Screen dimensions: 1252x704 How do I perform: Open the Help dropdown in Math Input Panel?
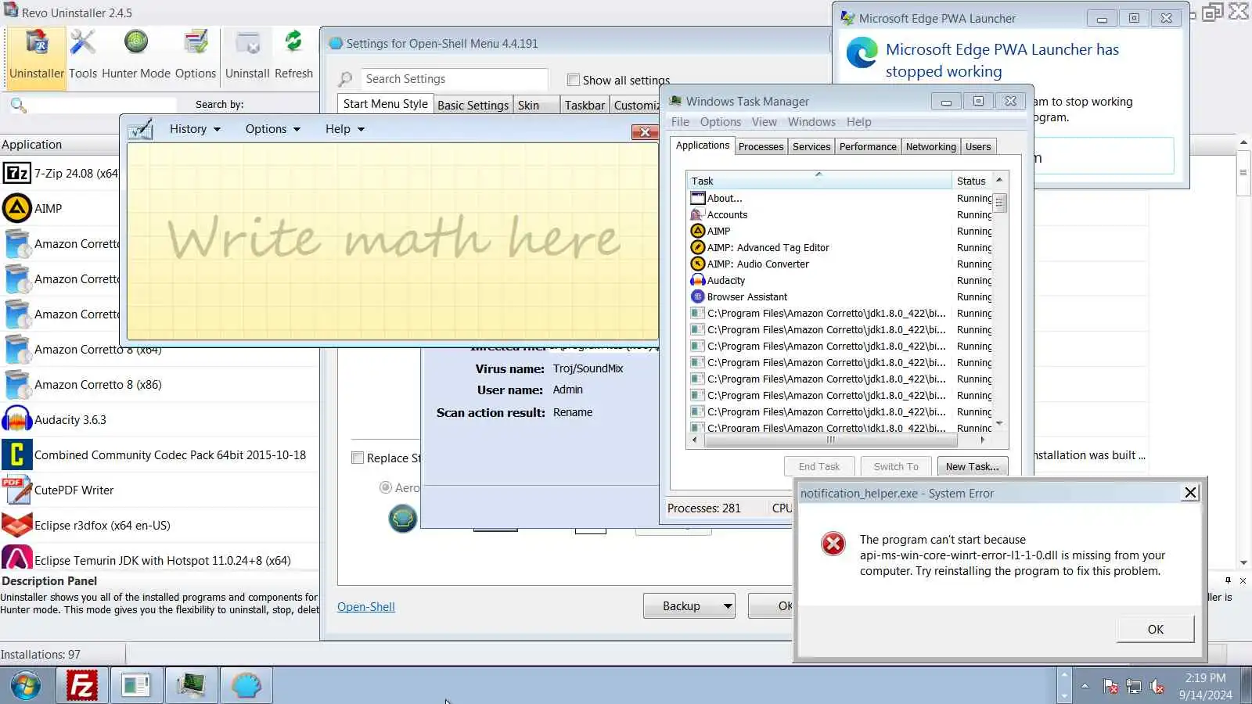tap(345, 129)
